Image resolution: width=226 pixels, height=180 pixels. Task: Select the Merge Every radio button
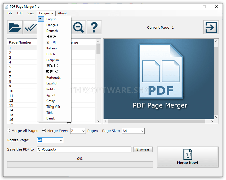click(x=44, y=131)
